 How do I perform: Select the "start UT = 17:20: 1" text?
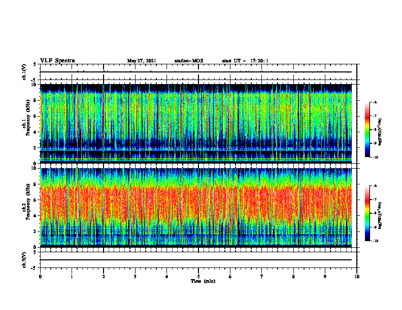(245, 61)
